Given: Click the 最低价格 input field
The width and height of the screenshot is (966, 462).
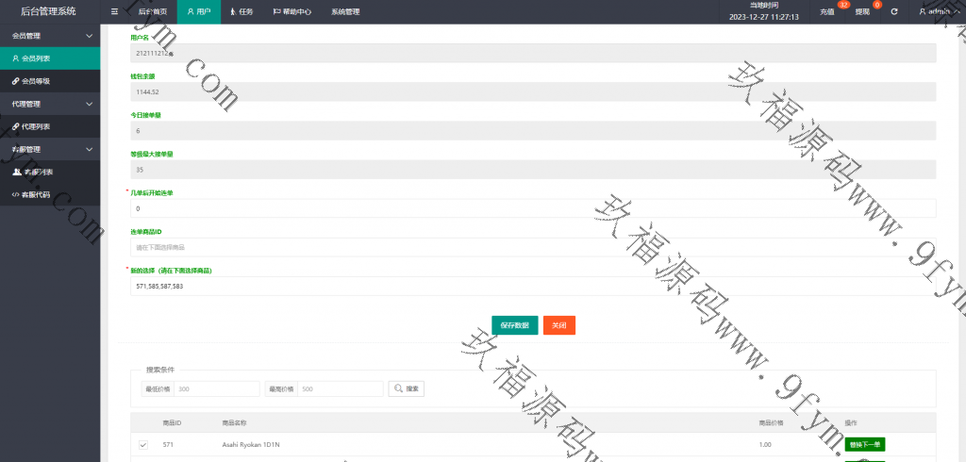Looking at the screenshot, I should coord(216,388).
